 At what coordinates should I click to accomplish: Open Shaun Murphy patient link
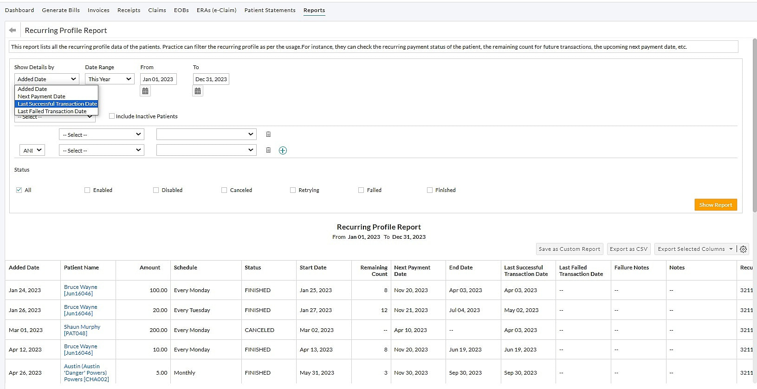82,327
